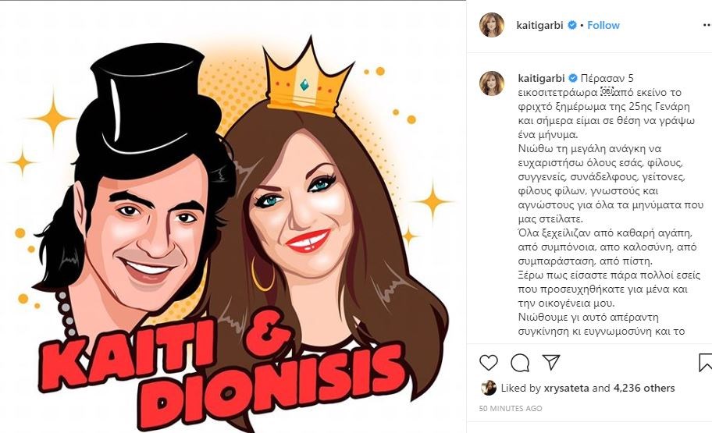
Task: Click the caption text starting Πέρασαν 5
Action: pos(608,204)
